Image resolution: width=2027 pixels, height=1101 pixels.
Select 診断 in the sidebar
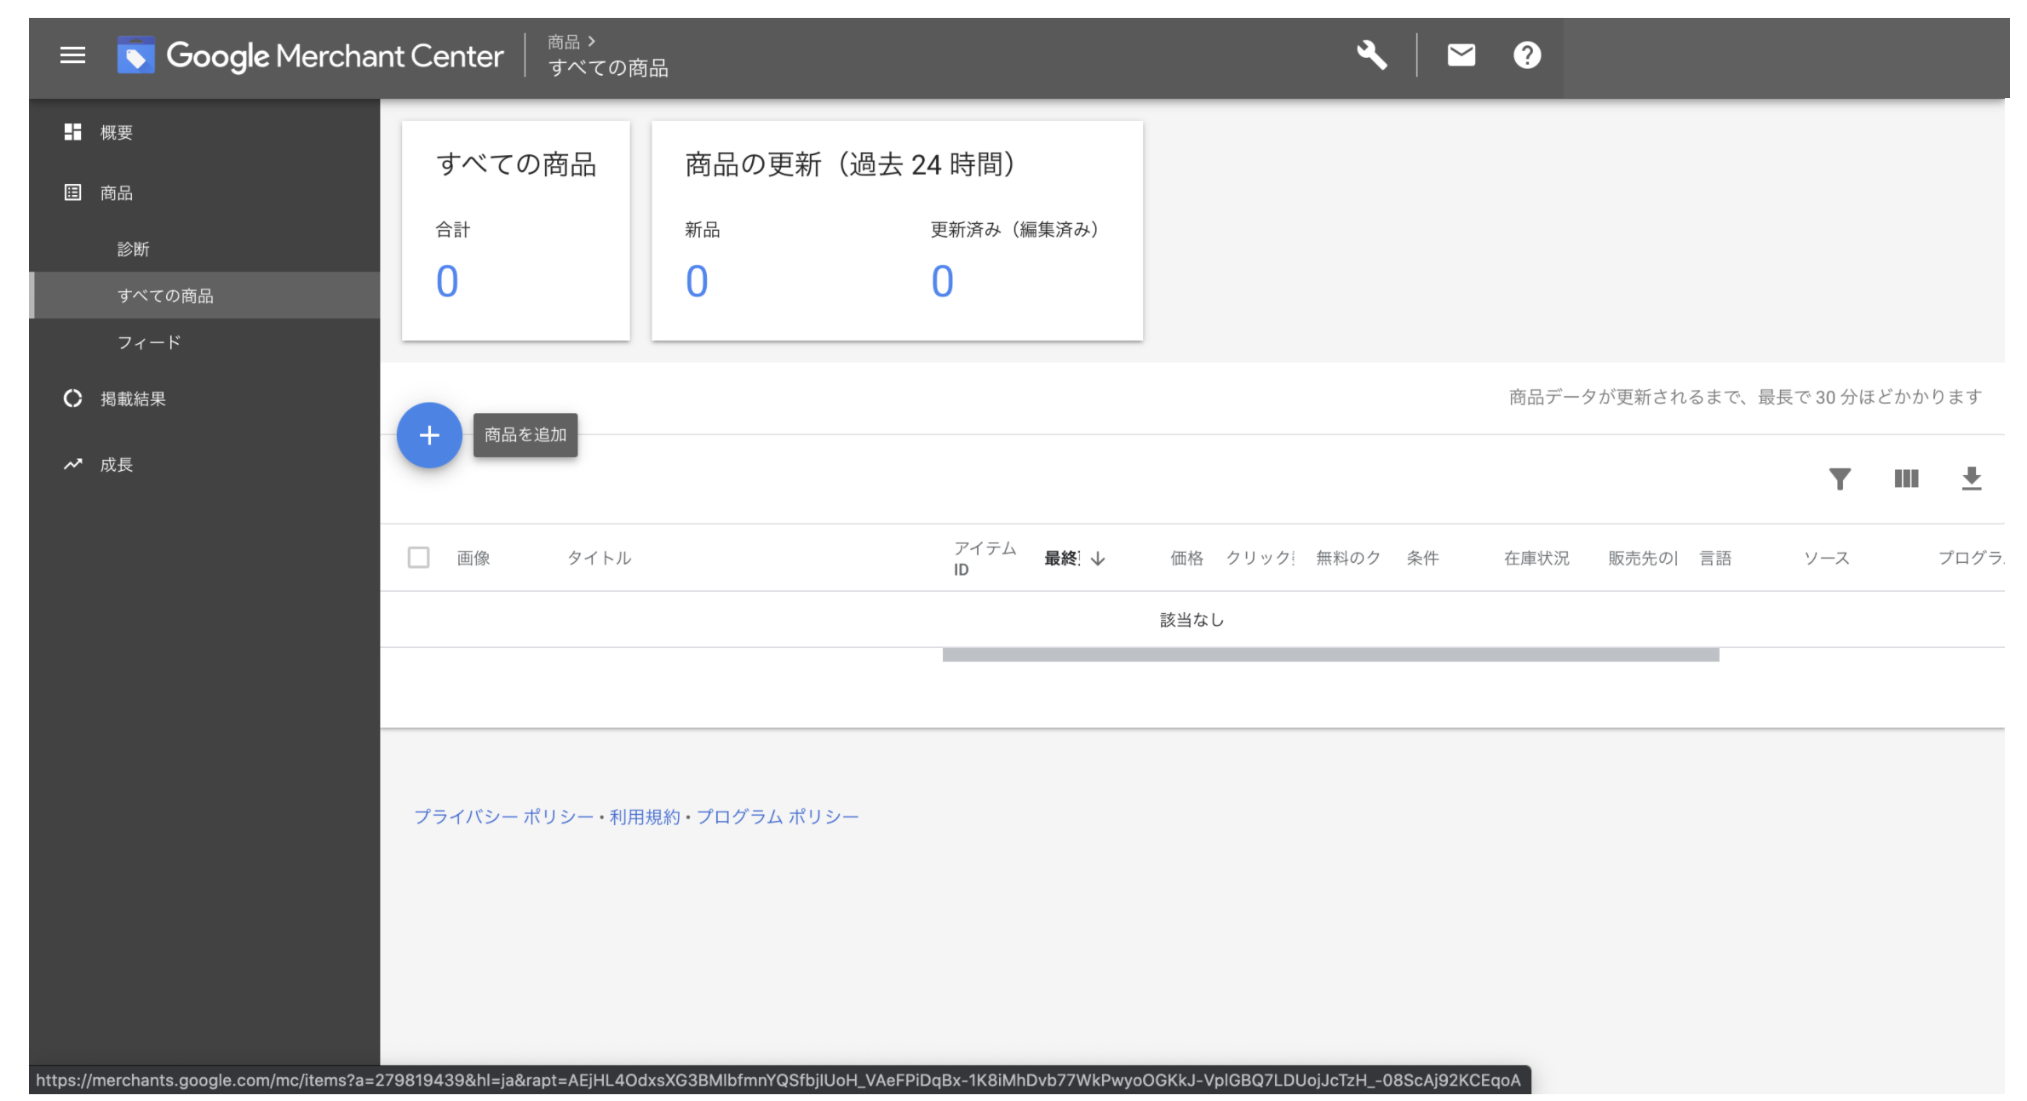coord(134,249)
